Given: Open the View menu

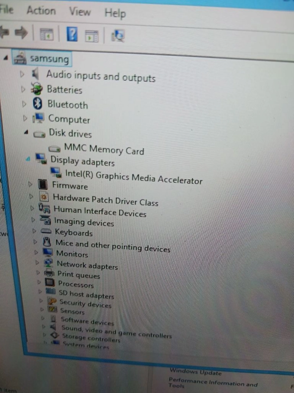Looking at the screenshot, I should tap(80, 12).
